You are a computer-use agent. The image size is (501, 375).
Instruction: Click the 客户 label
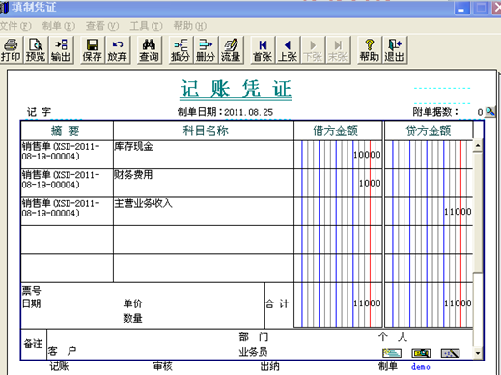pos(63,351)
